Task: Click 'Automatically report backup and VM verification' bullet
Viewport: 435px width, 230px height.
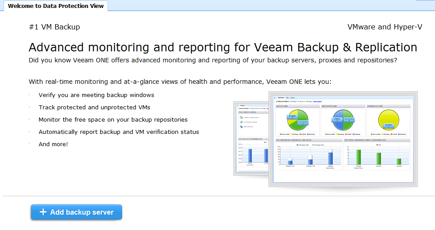Action: click(x=119, y=132)
